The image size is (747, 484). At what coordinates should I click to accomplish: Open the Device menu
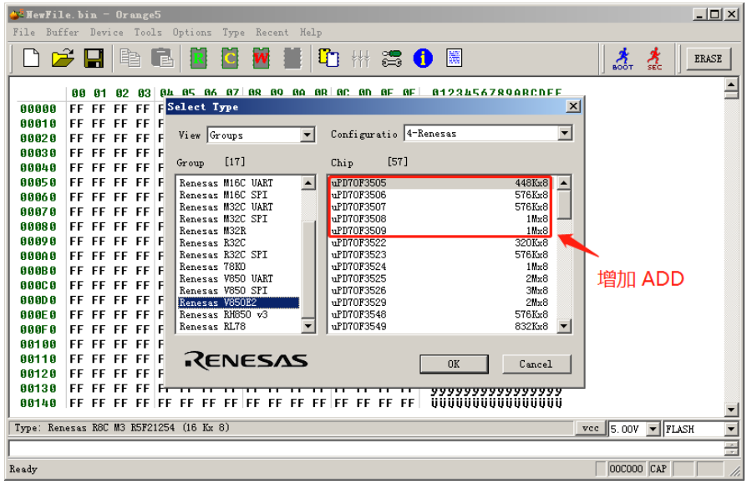pos(107,32)
